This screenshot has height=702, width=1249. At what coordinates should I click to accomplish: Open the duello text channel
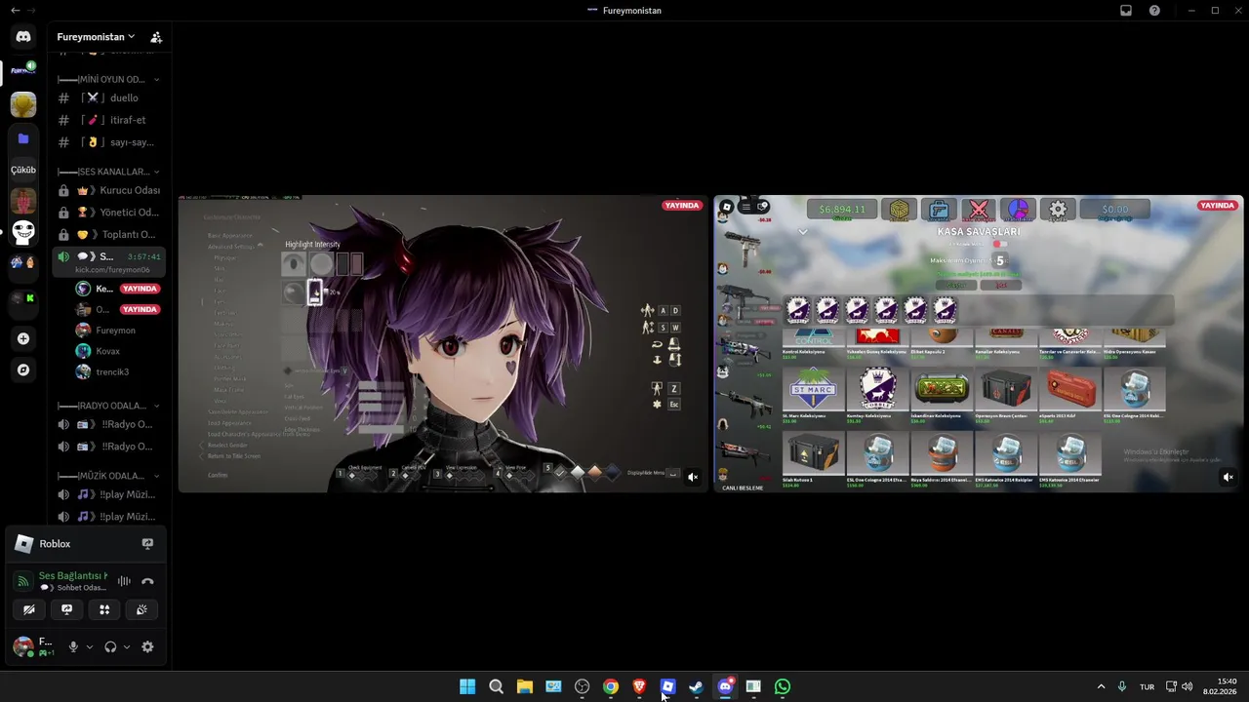[109, 97]
